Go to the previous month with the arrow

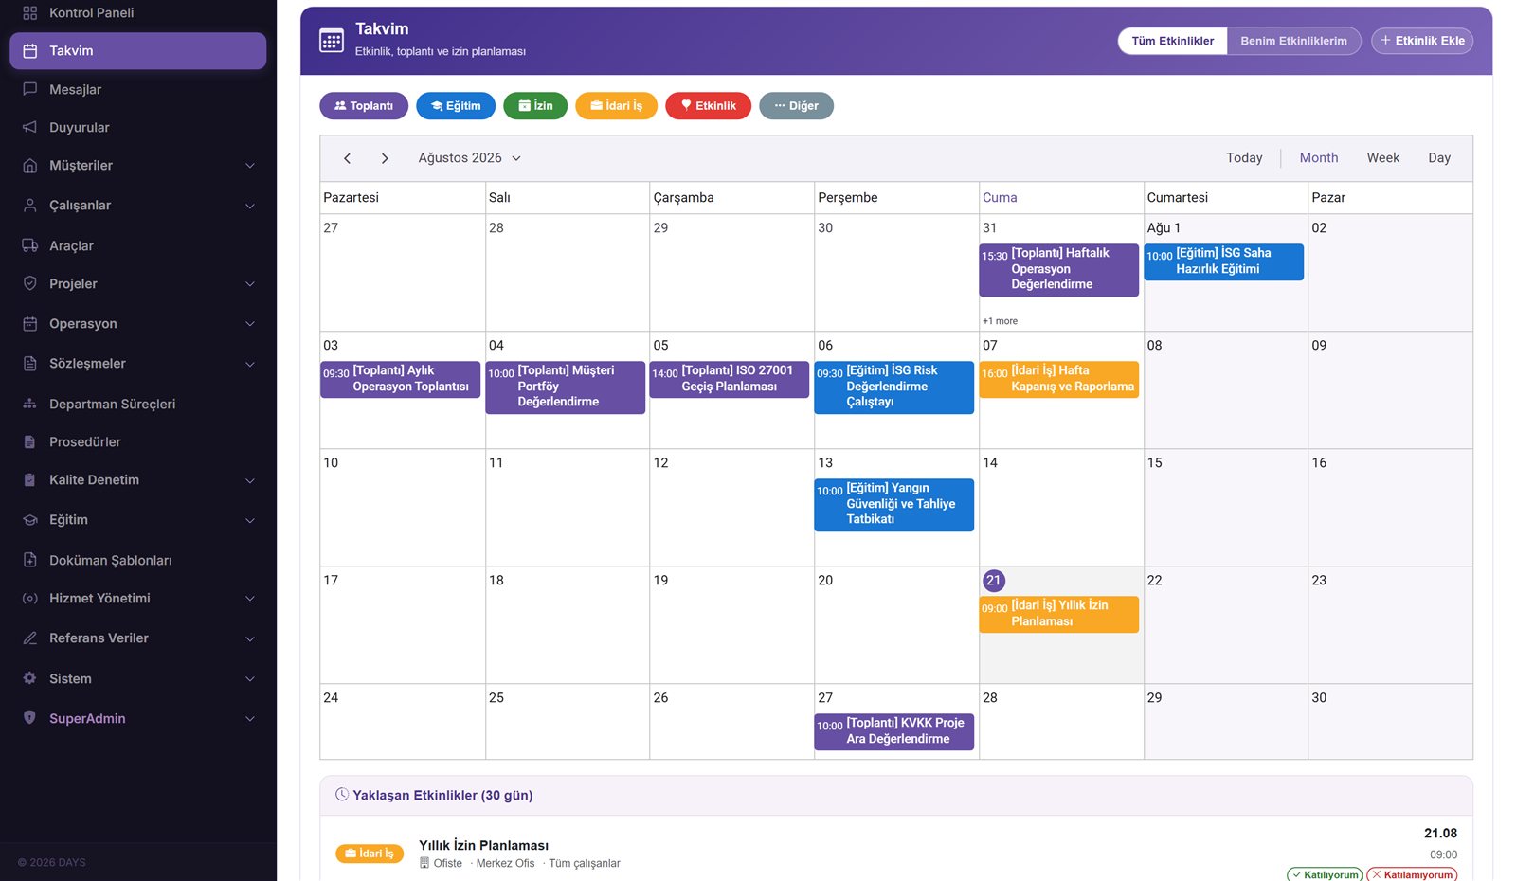click(x=348, y=158)
